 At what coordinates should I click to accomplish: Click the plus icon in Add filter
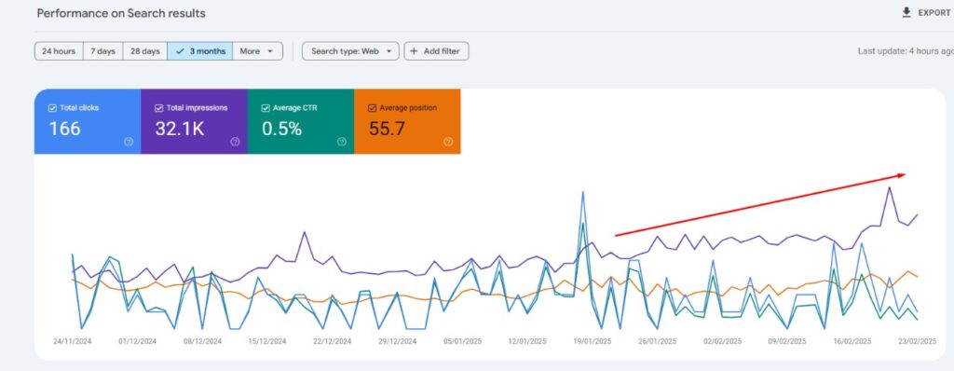tap(414, 51)
